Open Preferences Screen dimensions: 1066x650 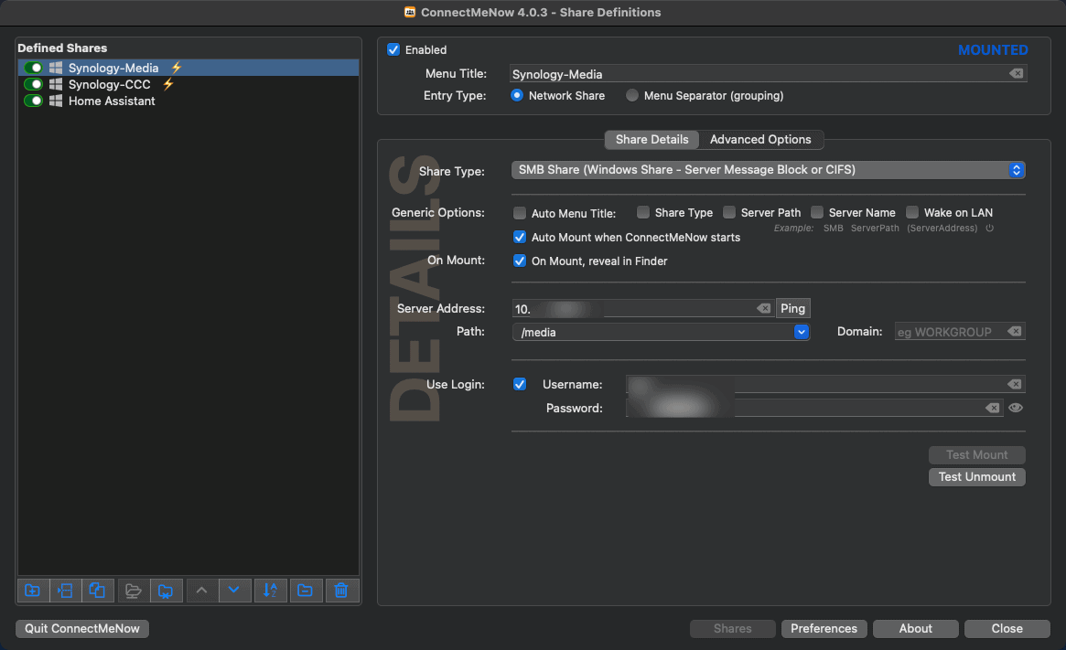(x=824, y=628)
